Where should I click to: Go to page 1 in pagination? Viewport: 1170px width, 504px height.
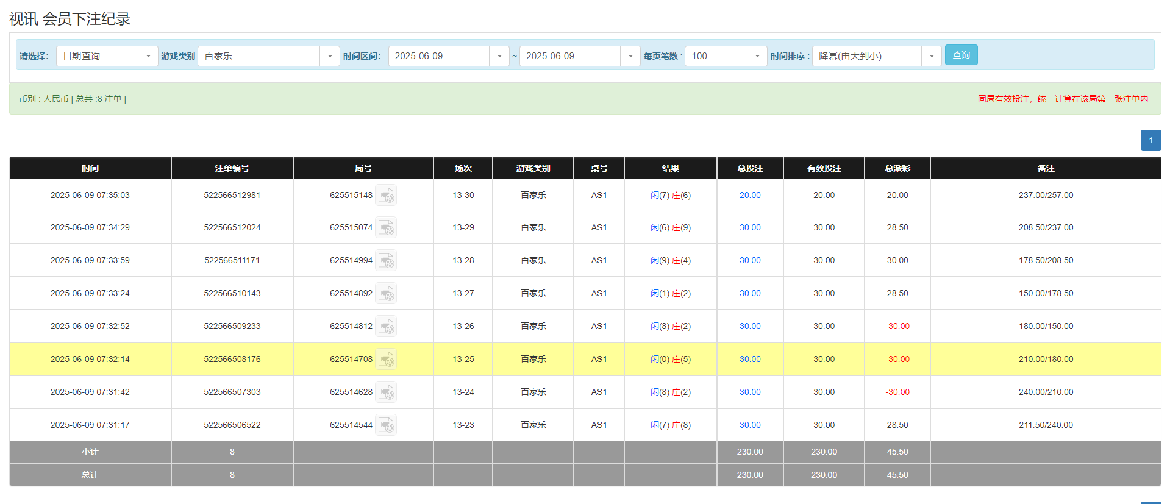coord(1150,140)
